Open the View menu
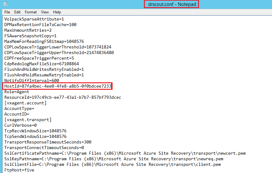This screenshot has width=272, height=173. (45, 12)
